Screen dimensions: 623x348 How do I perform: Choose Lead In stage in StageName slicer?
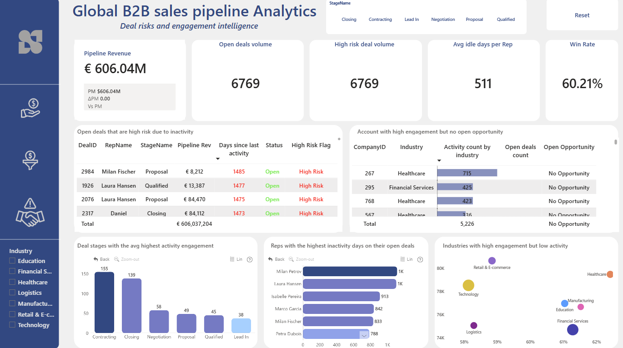412,20
